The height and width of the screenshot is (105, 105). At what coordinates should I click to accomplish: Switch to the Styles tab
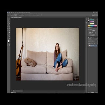pos(92,27)
